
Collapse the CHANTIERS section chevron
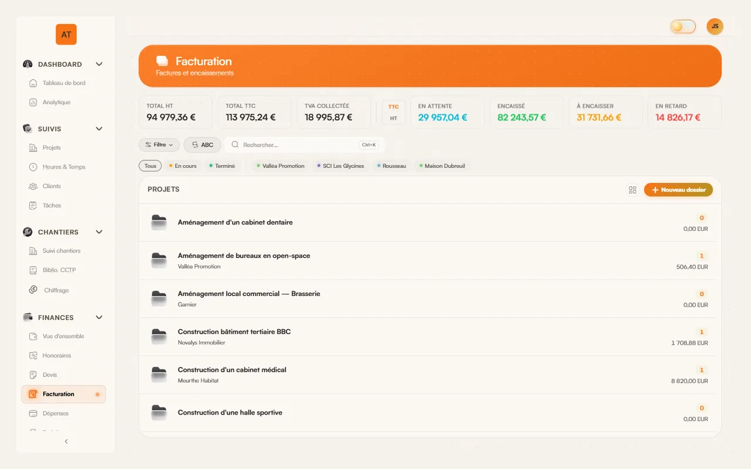point(99,232)
